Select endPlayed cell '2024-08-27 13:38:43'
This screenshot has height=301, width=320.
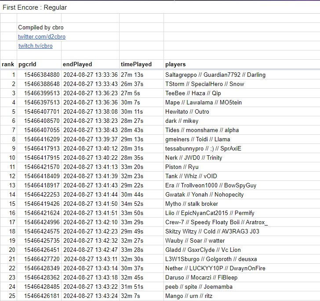[x=91, y=130]
